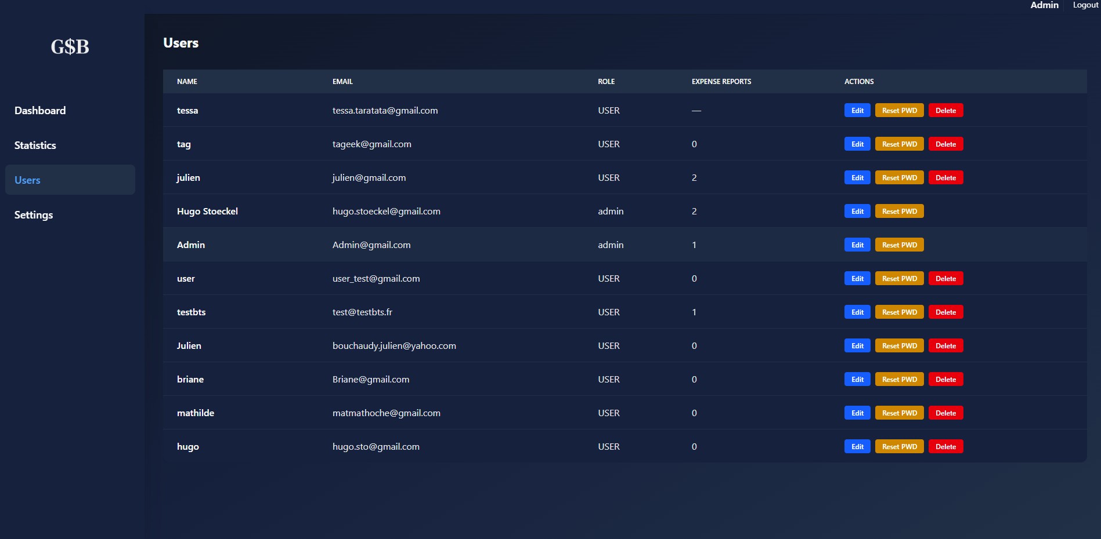The width and height of the screenshot is (1101, 539).
Task: Reset password for user tag
Action: point(899,144)
